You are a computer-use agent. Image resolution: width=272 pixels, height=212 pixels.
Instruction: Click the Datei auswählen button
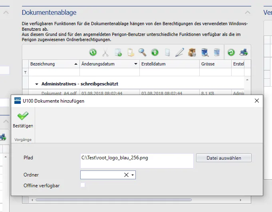point(224,158)
